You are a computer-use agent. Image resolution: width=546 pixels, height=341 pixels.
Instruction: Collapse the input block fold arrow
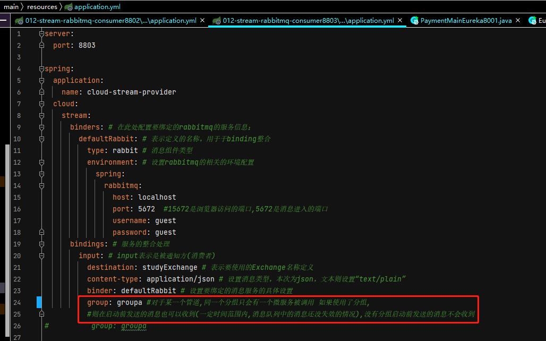pyautogui.click(x=41, y=255)
